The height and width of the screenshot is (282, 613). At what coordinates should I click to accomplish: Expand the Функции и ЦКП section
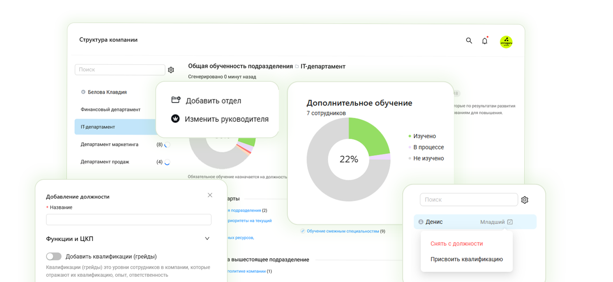[x=207, y=239]
